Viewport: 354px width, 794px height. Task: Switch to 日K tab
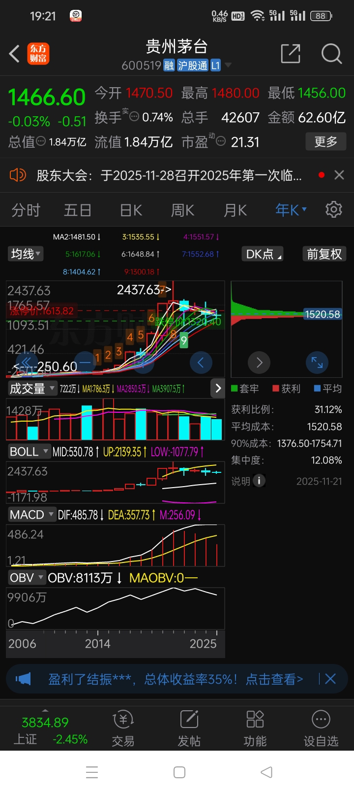[131, 210]
